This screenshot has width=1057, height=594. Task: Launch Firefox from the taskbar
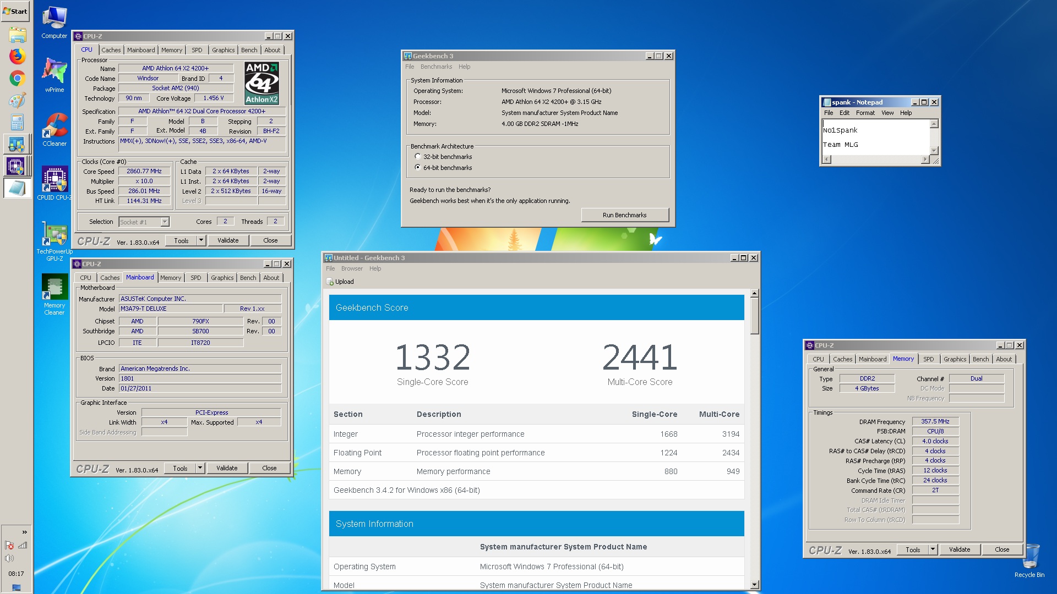point(17,56)
